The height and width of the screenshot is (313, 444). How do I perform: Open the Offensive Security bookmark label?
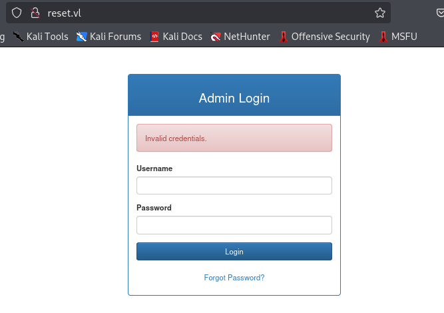[x=330, y=37]
